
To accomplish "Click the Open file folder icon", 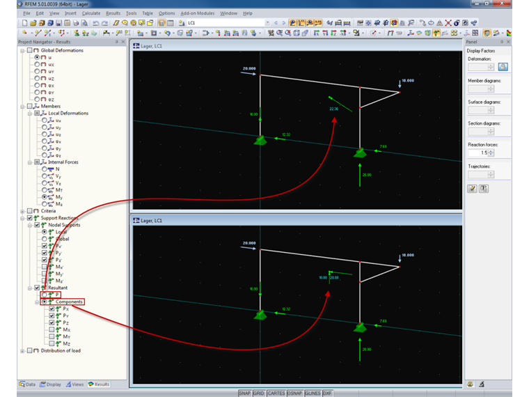I will pyautogui.click(x=33, y=23).
